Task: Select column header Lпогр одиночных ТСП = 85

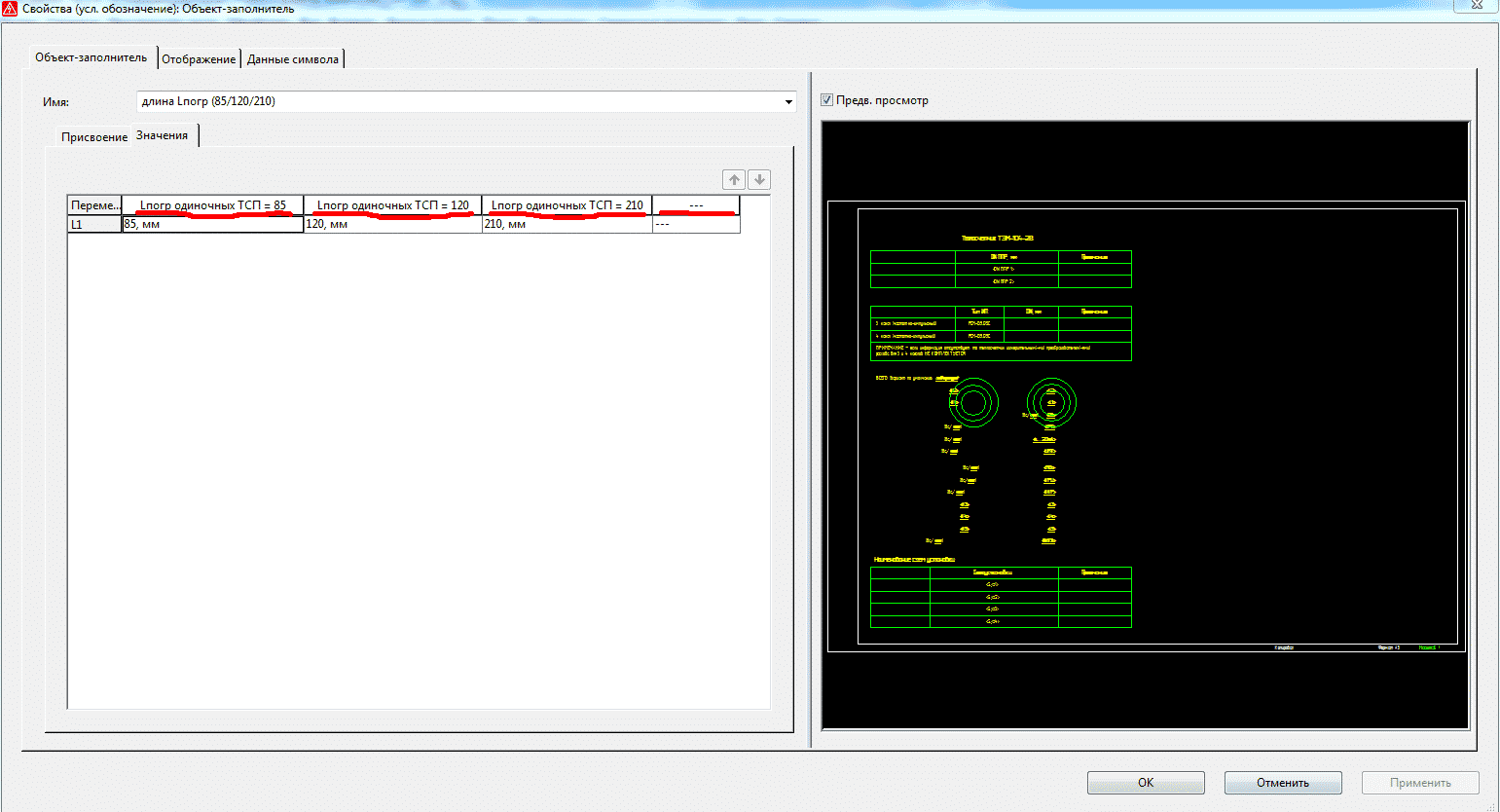Action: (213, 205)
